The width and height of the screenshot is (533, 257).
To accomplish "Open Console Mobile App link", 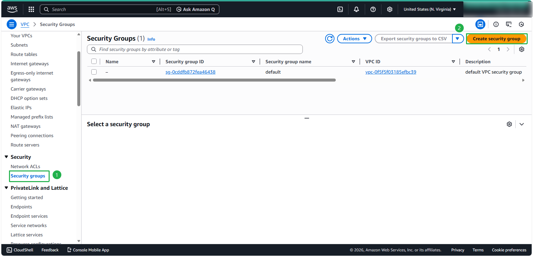I will 88,250.
